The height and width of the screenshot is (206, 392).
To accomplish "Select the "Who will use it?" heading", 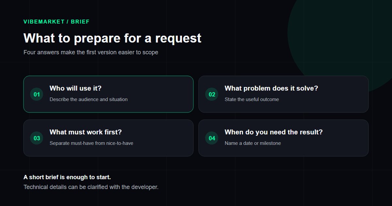I will coord(75,88).
